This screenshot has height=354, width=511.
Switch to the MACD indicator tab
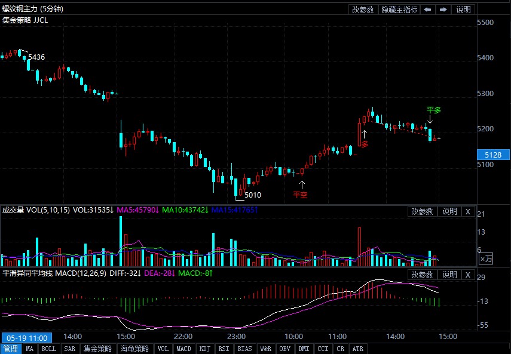pos(184,349)
